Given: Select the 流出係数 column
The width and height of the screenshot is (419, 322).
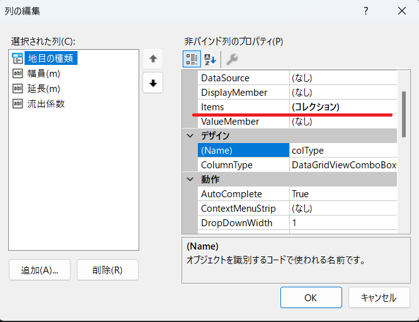Looking at the screenshot, I should click(x=46, y=104).
